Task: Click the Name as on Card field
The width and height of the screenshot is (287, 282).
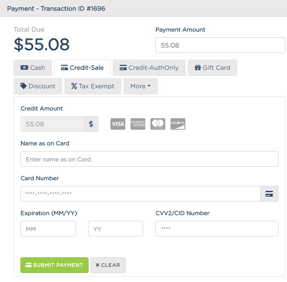Action: [x=149, y=159]
